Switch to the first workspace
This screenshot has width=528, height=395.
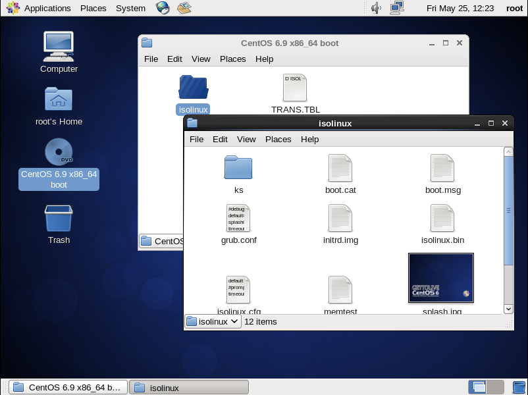[477, 387]
